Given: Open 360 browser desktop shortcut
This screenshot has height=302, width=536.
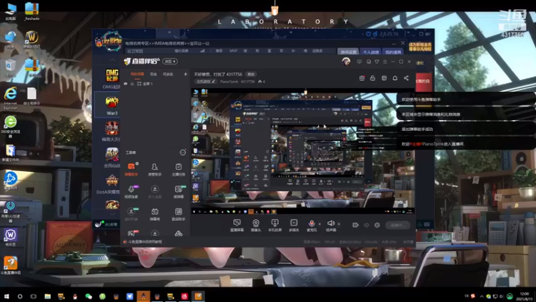Looking at the screenshot, I should 10,126.
